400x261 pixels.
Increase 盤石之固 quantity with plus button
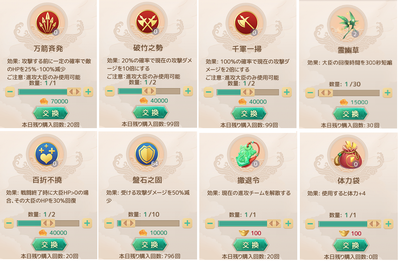click(x=187, y=223)
